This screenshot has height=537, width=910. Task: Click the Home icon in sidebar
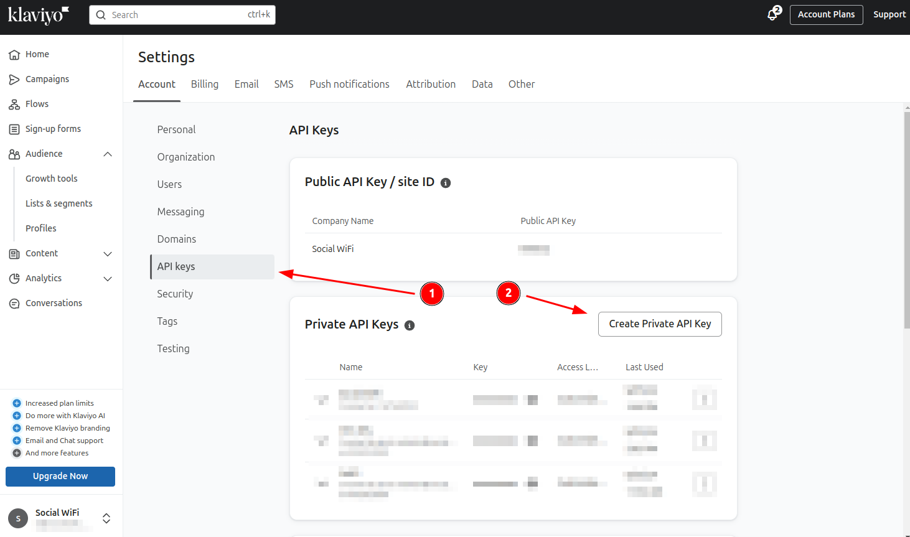pos(14,55)
